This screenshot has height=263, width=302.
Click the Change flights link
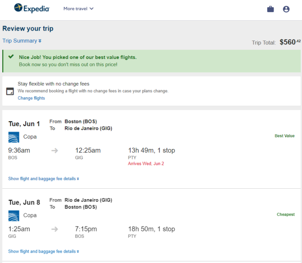[x=31, y=98]
